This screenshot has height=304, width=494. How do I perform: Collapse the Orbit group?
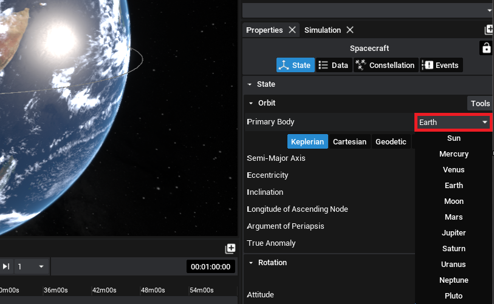click(x=251, y=103)
